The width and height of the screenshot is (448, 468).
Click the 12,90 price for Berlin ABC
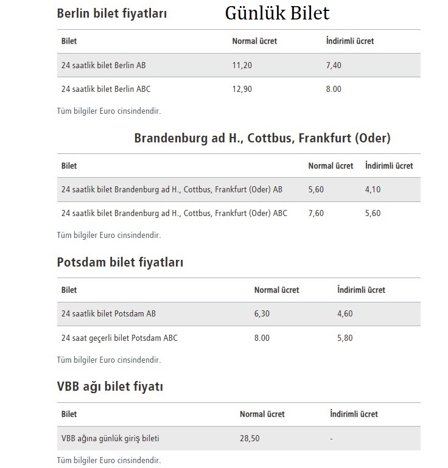pyautogui.click(x=242, y=89)
